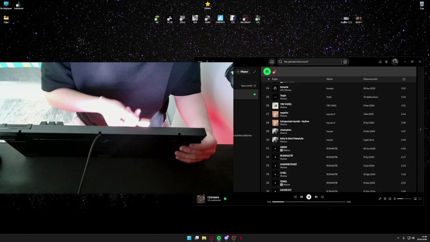Viewport: 430px width, 242px height.
Task: Click the Ismarla track cover thumbnail
Action: click(x=275, y=88)
